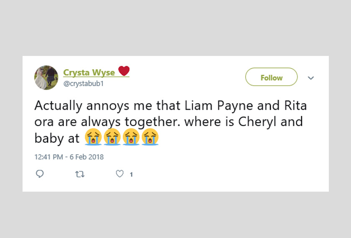Image resolution: width=351 pixels, height=238 pixels.
Task: Click the first crying face emoji
Action: coord(93,138)
